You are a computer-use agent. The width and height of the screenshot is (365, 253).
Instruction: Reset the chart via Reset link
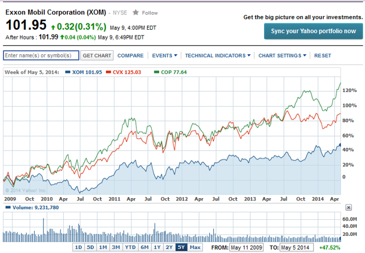pos(322,55)
